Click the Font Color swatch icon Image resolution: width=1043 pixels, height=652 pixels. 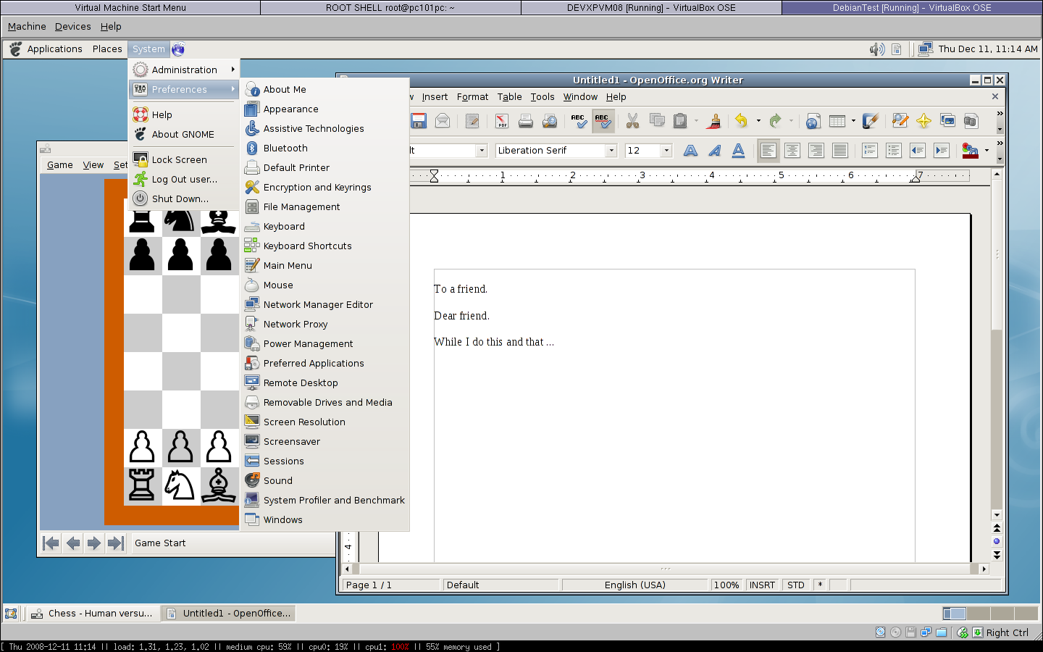click(970, 151)
